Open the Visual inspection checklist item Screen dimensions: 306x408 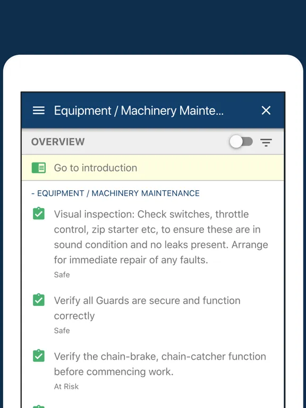coord(161,237)
